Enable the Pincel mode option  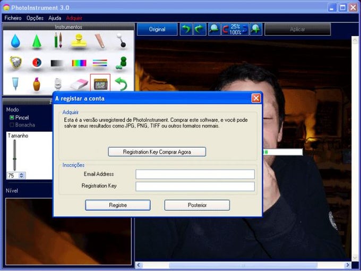coord(19,117)
